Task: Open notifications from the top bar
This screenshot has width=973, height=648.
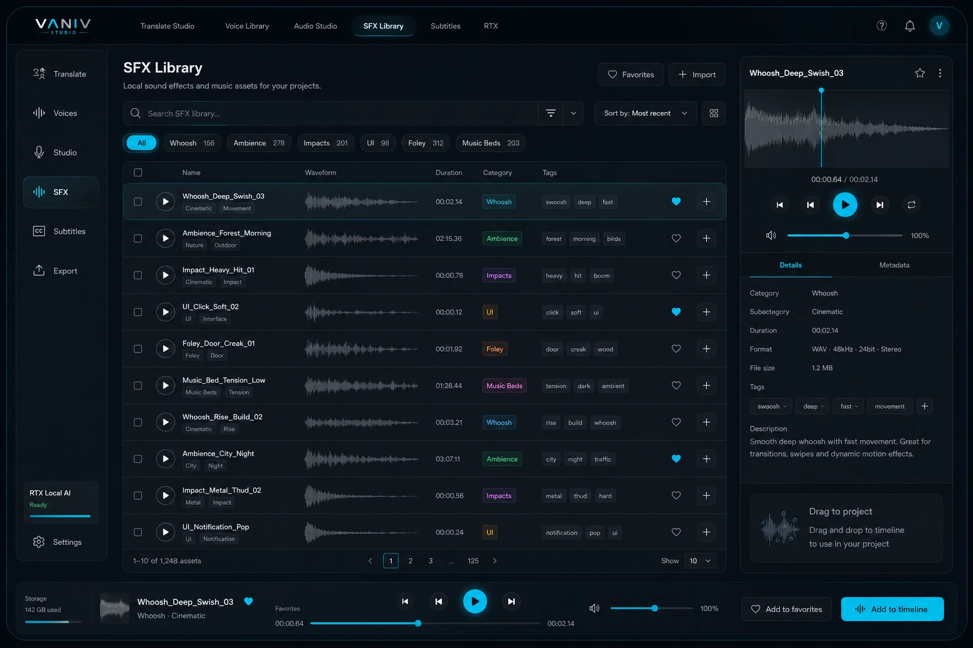Action: pos(910,25)
